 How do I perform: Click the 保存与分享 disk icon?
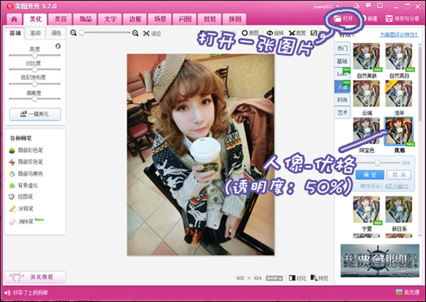389,18
